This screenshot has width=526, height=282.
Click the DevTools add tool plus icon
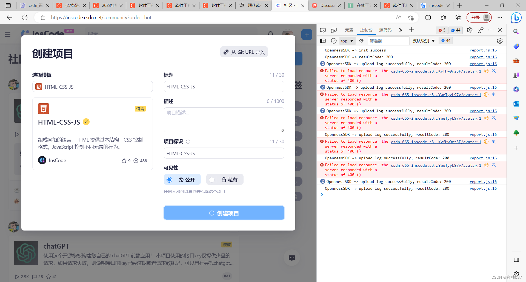[x=411, y=30]
